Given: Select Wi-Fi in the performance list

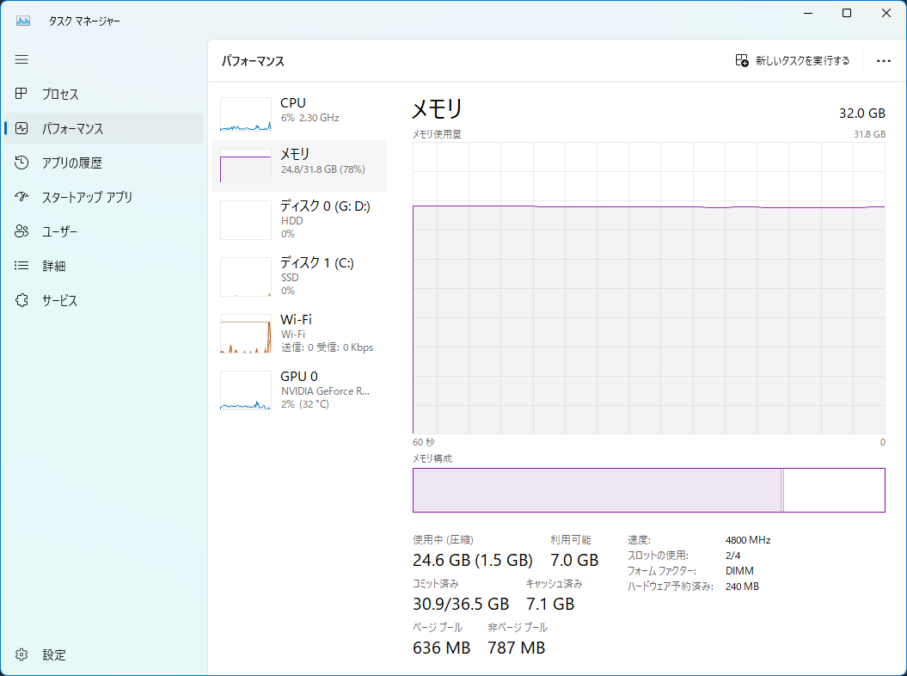Looking at the screenshot, I should tap(301, 333).
